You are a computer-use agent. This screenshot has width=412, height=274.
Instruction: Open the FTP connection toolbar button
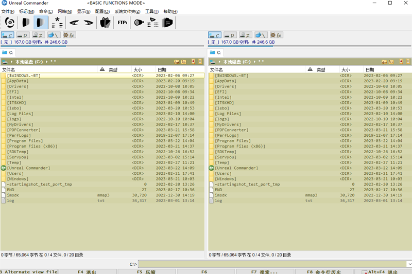pos(123,23)
